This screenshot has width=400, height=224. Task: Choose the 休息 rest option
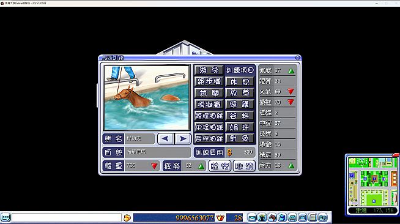pyautogui.click(x=240, y=81)
